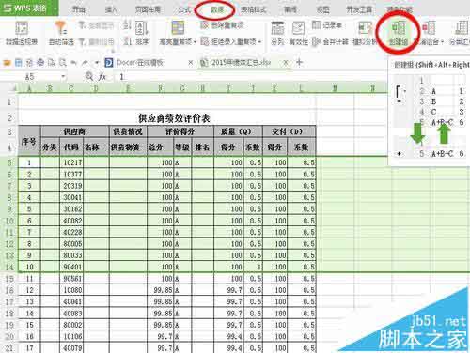470x353 pixels.
Task: Click the 高亮重复项 highlight duplicates icon
Action: [x=178, y=28]
